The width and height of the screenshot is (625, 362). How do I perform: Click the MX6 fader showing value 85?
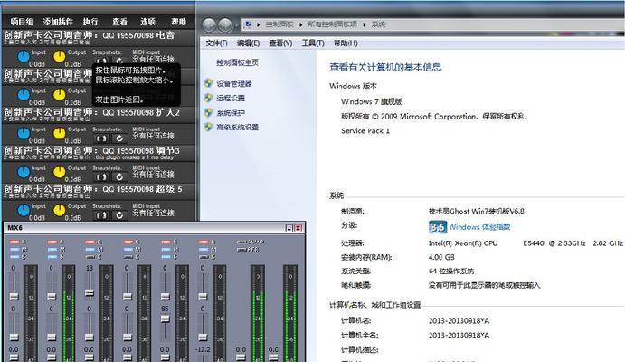(x=165, y=319)
